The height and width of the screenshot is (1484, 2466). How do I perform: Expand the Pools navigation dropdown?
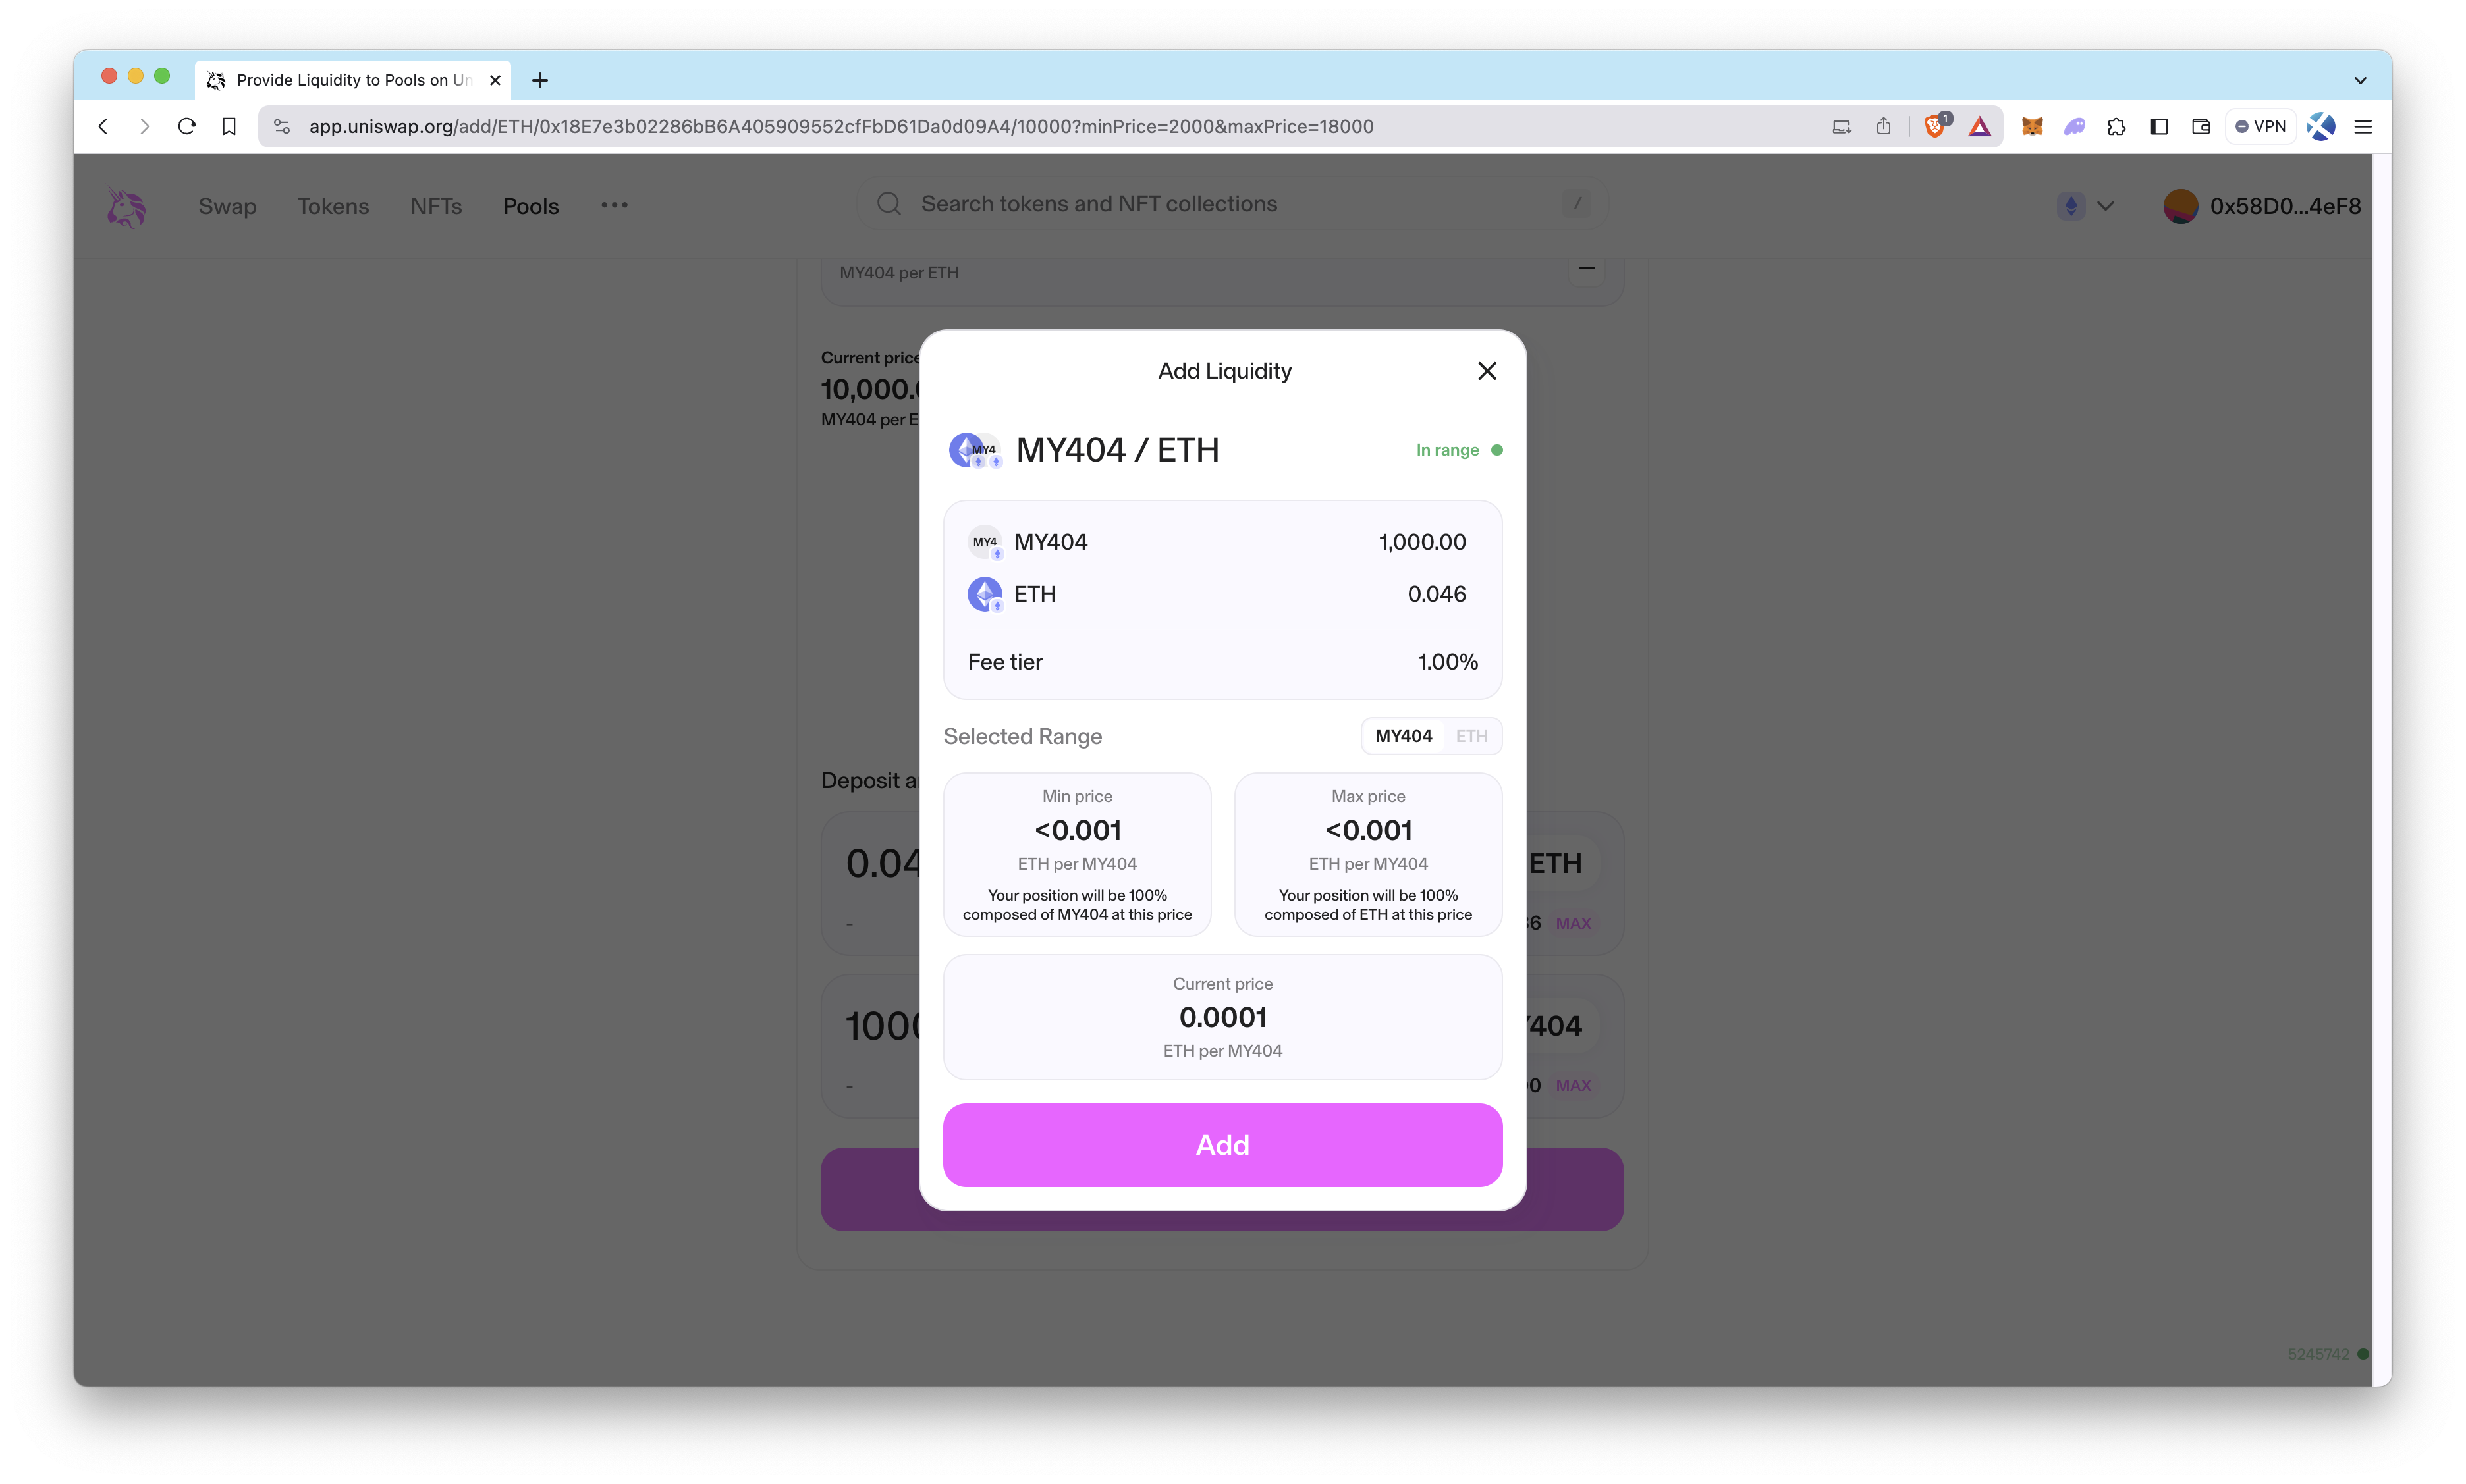point(530,206)
